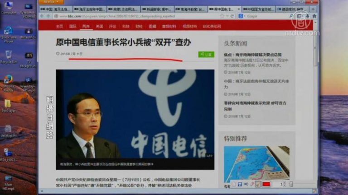Open headline 中国:海牙法庭南海仲裁无效
This screenshot has width=348, height=195.
[256, 84]
